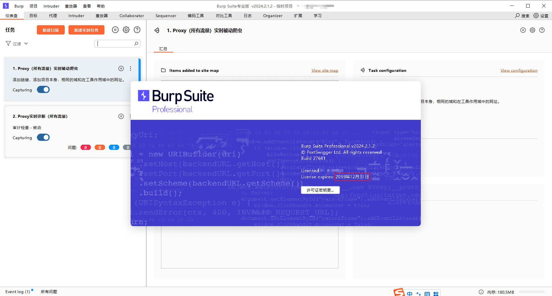Click the Sogou input method icon
This screenshot has height=296, width=552.
[399, 292]
